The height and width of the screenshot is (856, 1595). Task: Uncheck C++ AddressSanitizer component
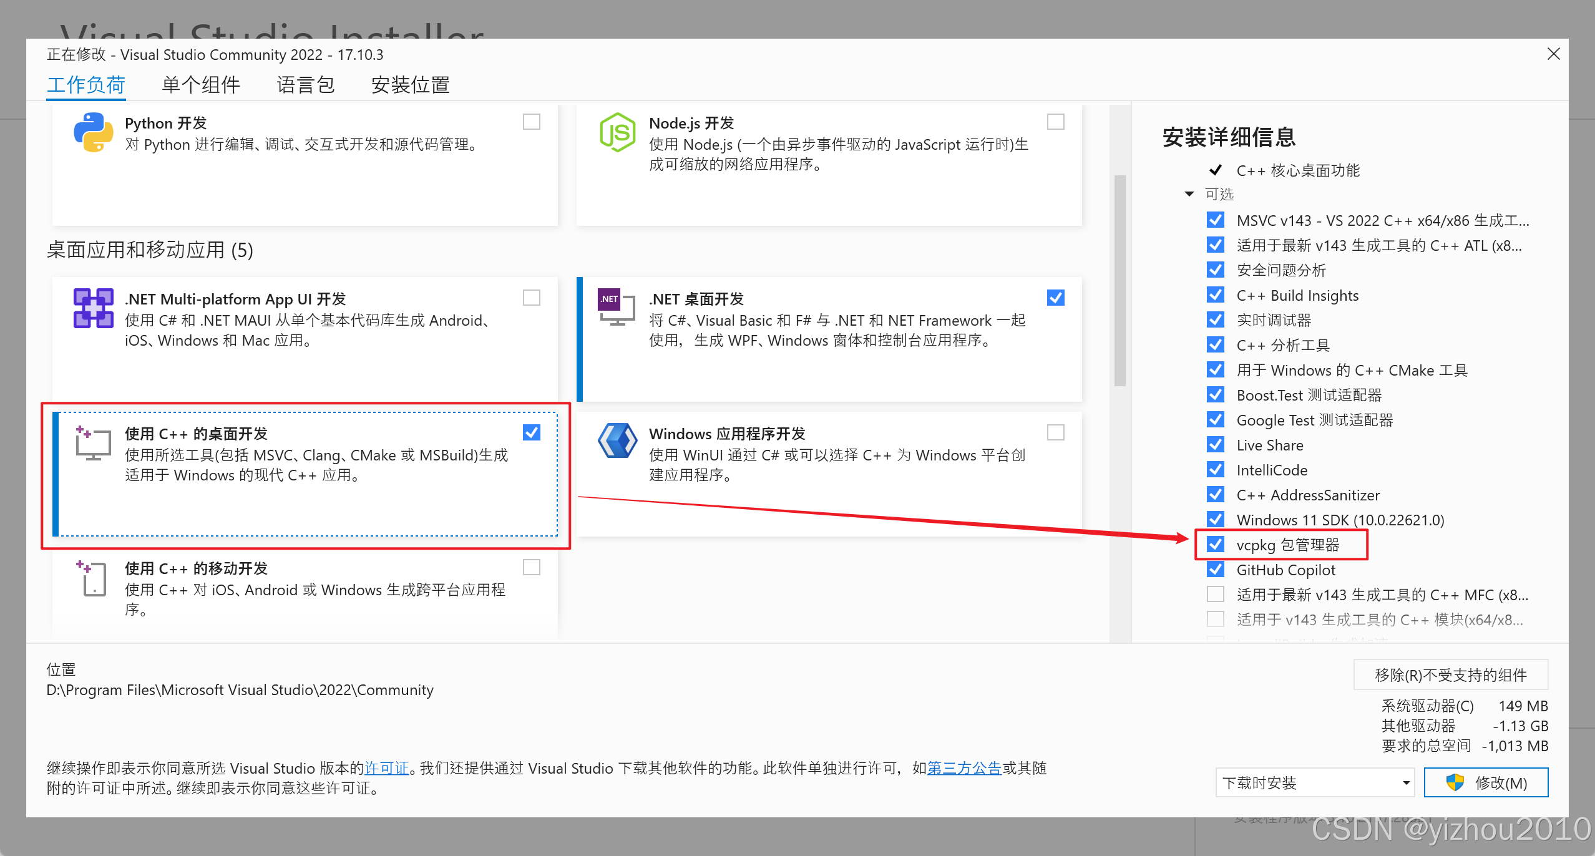pos(1216,494)
